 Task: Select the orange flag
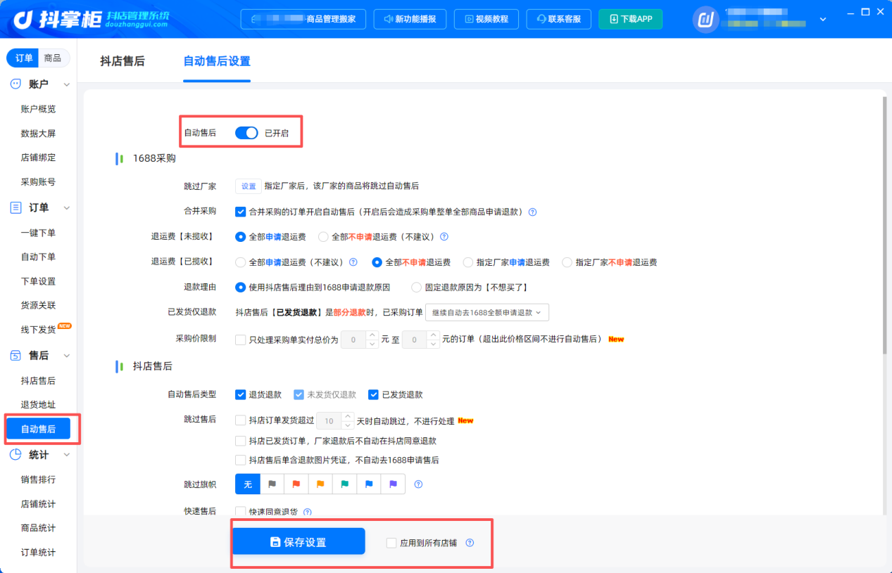[x=320, y=484]
